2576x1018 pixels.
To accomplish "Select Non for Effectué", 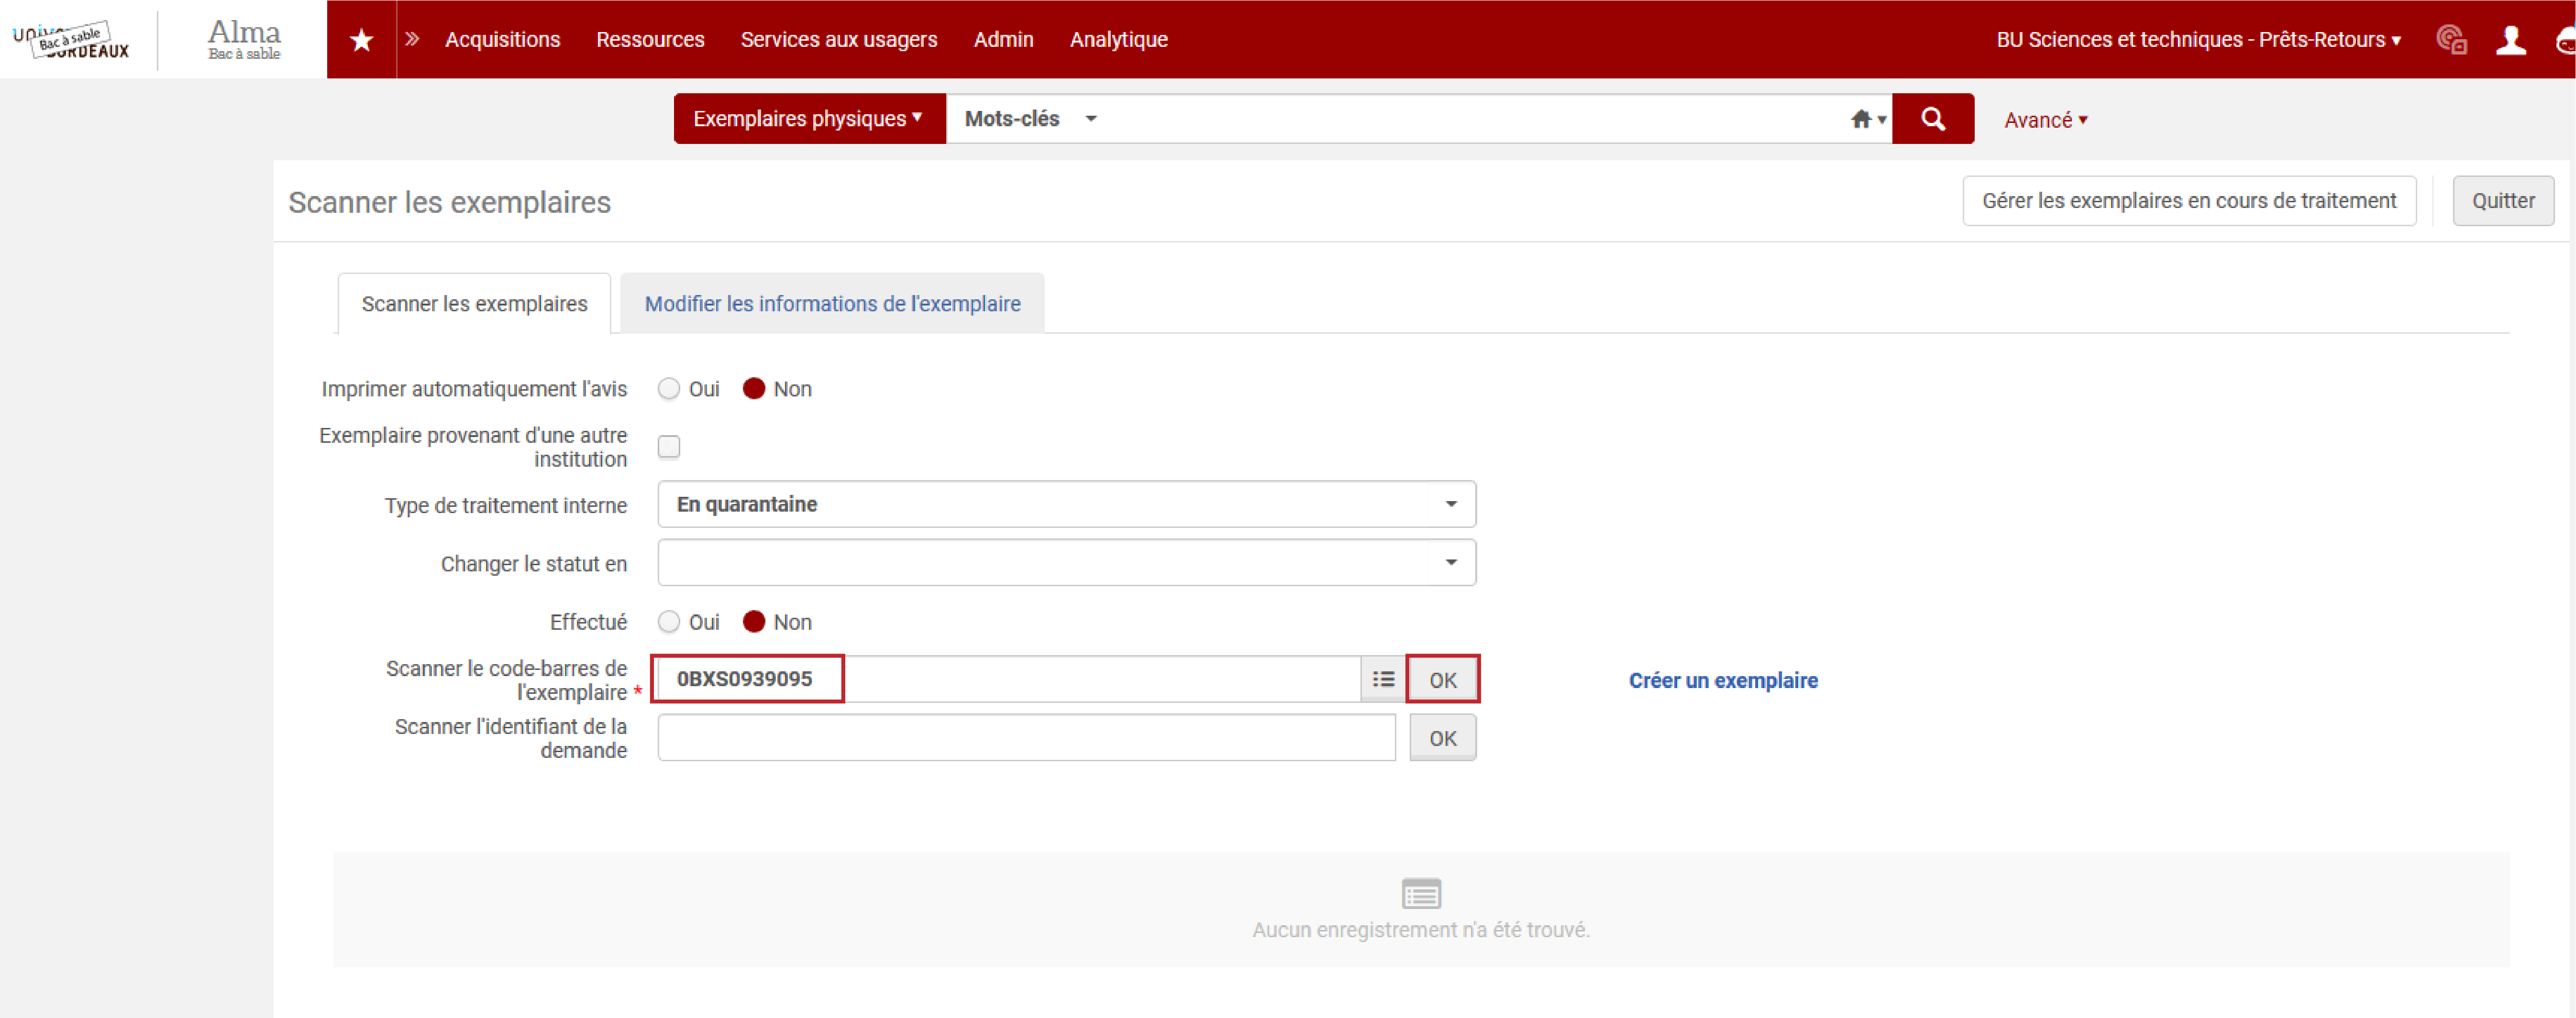I will pyautogui.click(x=754, y=622).
